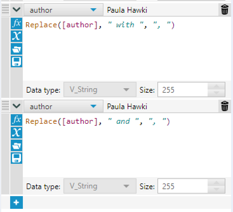Collapse the first author expression chevron

(16, 10)
